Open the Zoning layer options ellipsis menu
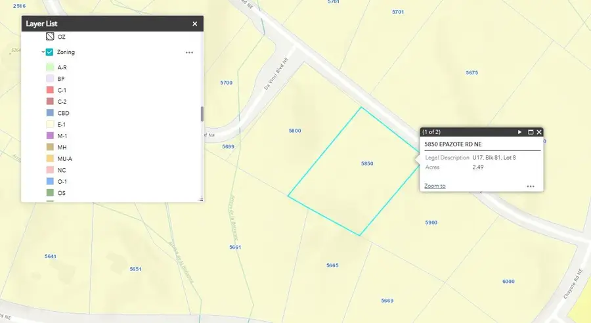 (189, 53)
